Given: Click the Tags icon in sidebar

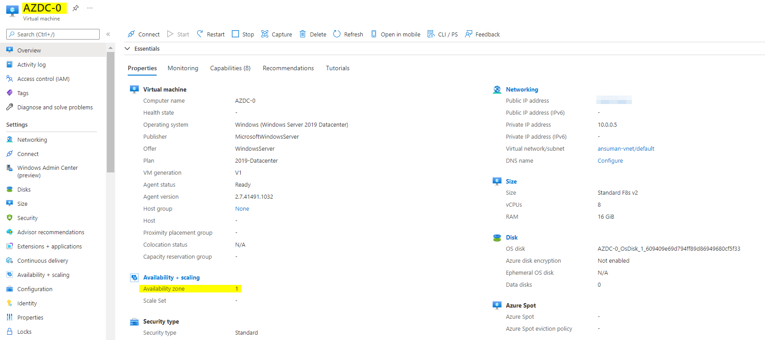Looking at the screenshot, I should (9, 93).
